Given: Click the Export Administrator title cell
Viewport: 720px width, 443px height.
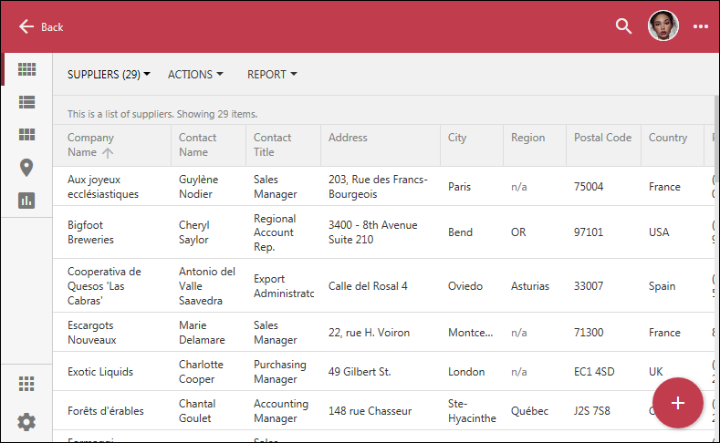Looking at the screenshot, I should (x=284, y=285).
